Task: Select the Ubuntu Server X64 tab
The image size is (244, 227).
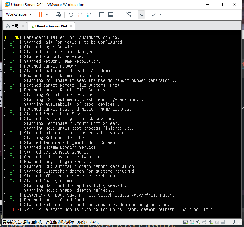Action: [x=51, y=26]
